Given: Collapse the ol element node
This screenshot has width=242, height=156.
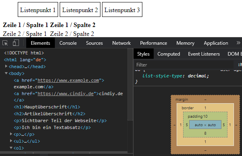Looking at the screenshot, I should (x=11, y=148).
